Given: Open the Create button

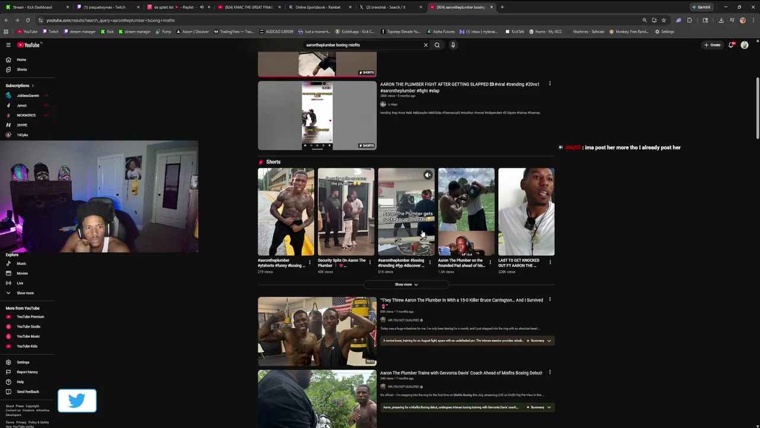Looking at the screenshot, I should (712, 45).
